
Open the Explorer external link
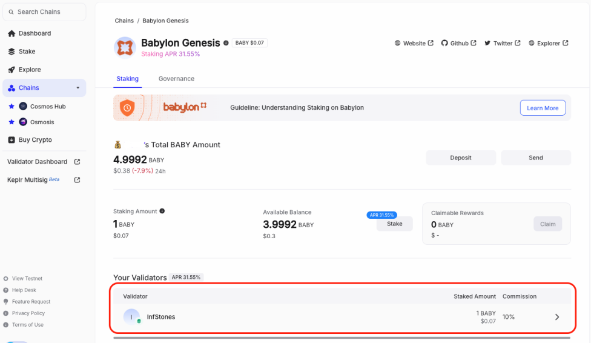tap(549, 44)
